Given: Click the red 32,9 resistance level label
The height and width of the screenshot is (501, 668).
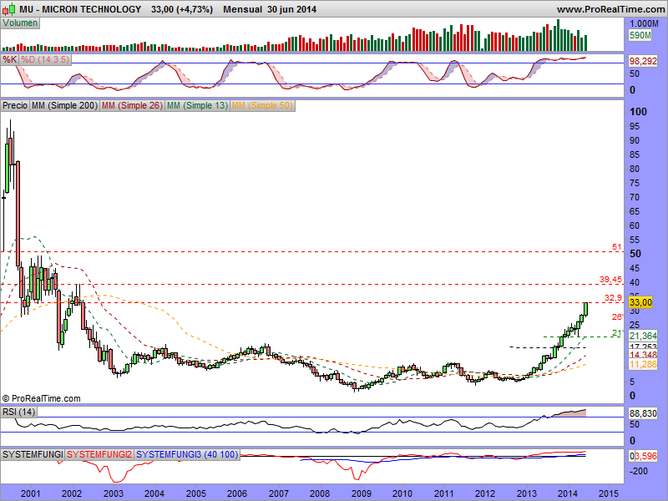Looking at the screenshot, I should [x=613, y=298].
